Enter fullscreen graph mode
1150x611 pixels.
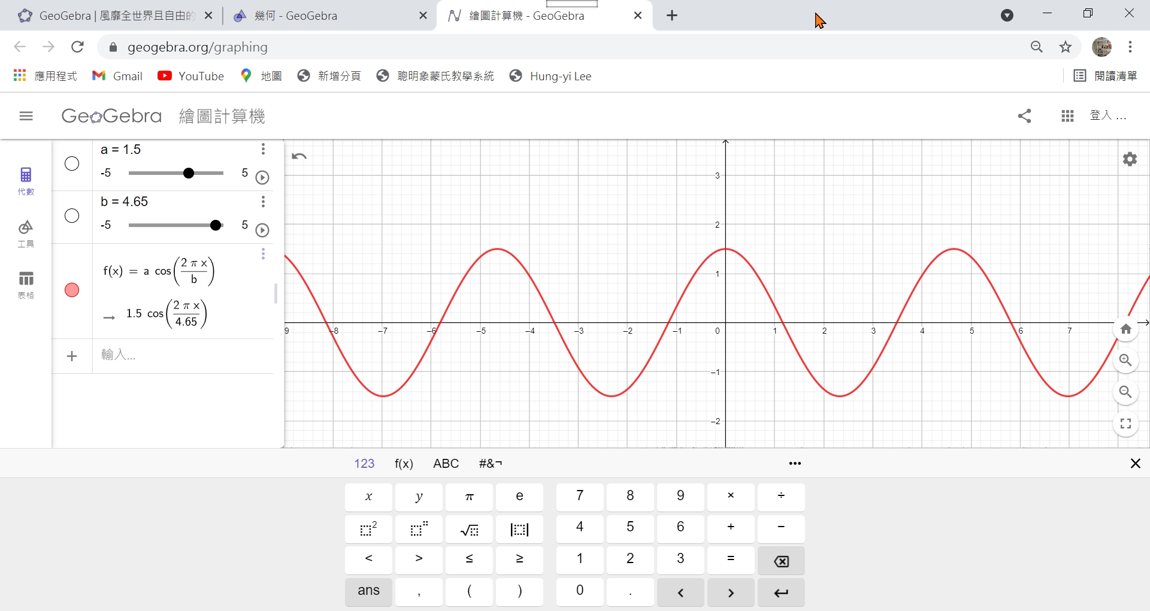coord(1126,424)
